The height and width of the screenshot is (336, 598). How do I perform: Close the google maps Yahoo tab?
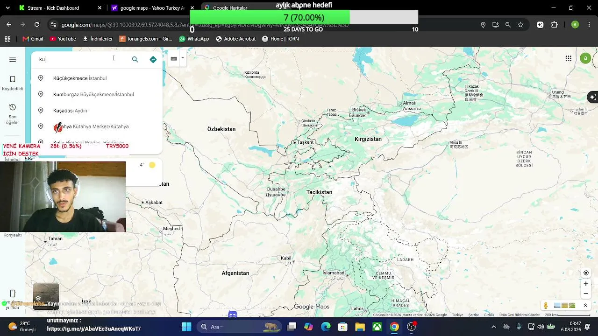point(192,8)
